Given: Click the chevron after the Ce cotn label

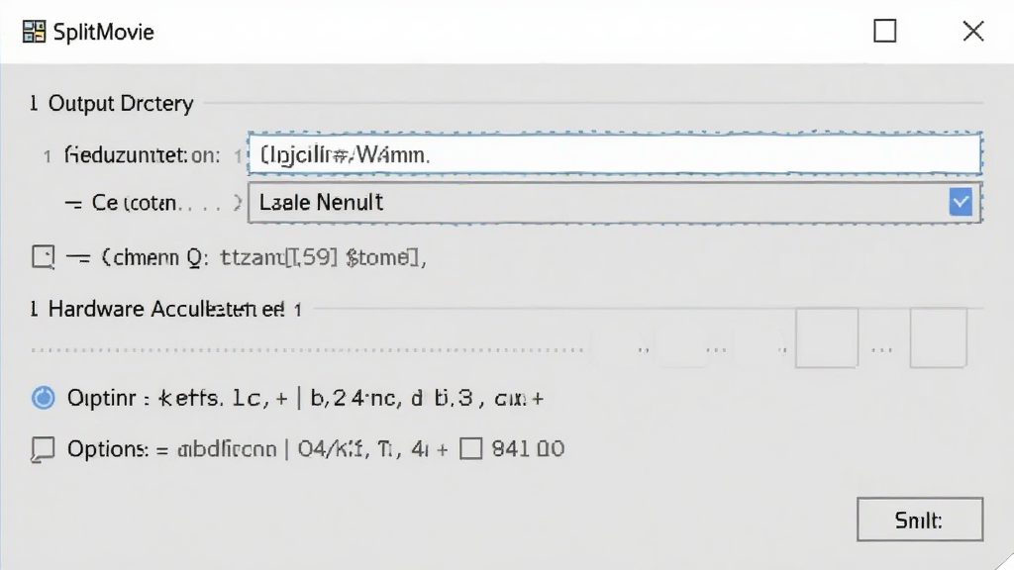Looking at the screenshot, I should click(x=238, y=203).
